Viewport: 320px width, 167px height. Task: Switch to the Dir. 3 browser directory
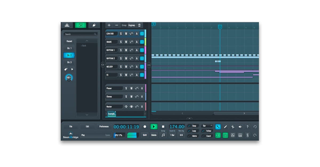coord(69,62)
